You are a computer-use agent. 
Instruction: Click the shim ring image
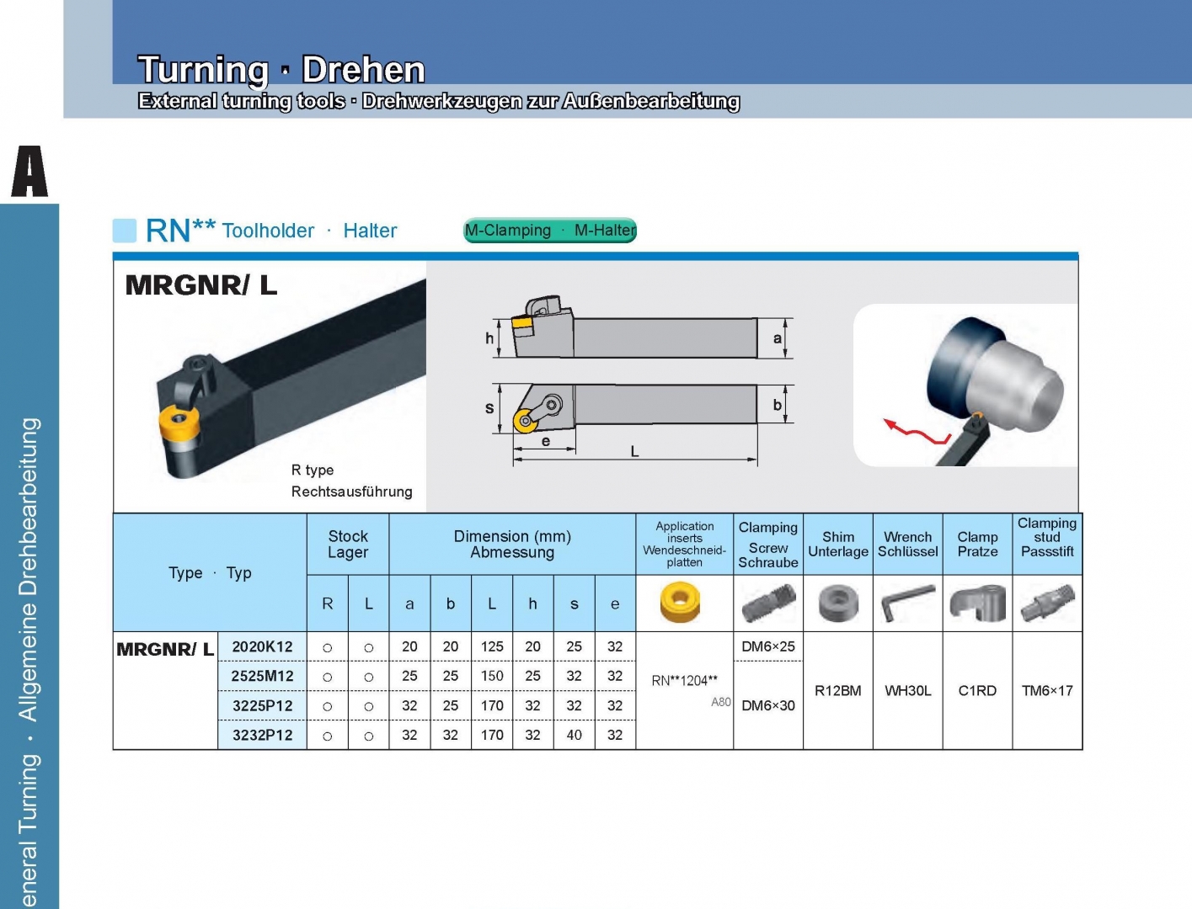838,603
